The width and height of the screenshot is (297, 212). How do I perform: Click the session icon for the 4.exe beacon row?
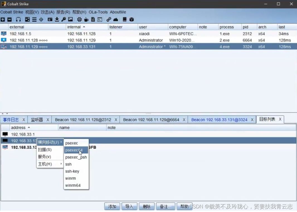coord(4,46)
